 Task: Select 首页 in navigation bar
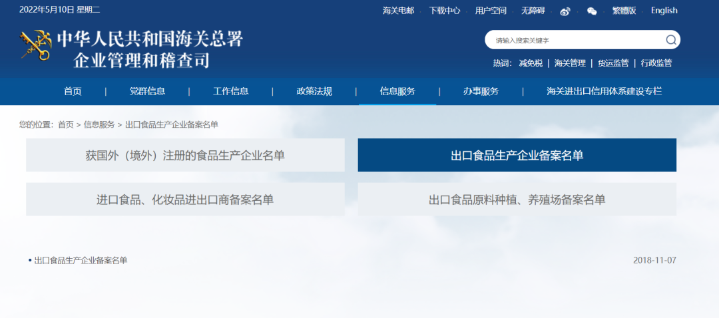73,91
